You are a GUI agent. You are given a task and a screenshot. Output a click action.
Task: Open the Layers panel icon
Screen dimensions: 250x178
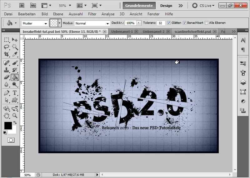[243, 82]
